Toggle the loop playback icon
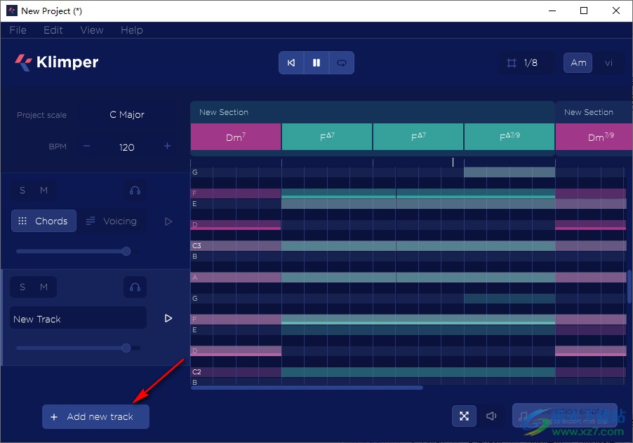Viewport: 633px width, 443px height. 342,63
